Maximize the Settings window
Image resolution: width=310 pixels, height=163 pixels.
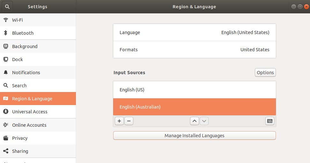300,7
